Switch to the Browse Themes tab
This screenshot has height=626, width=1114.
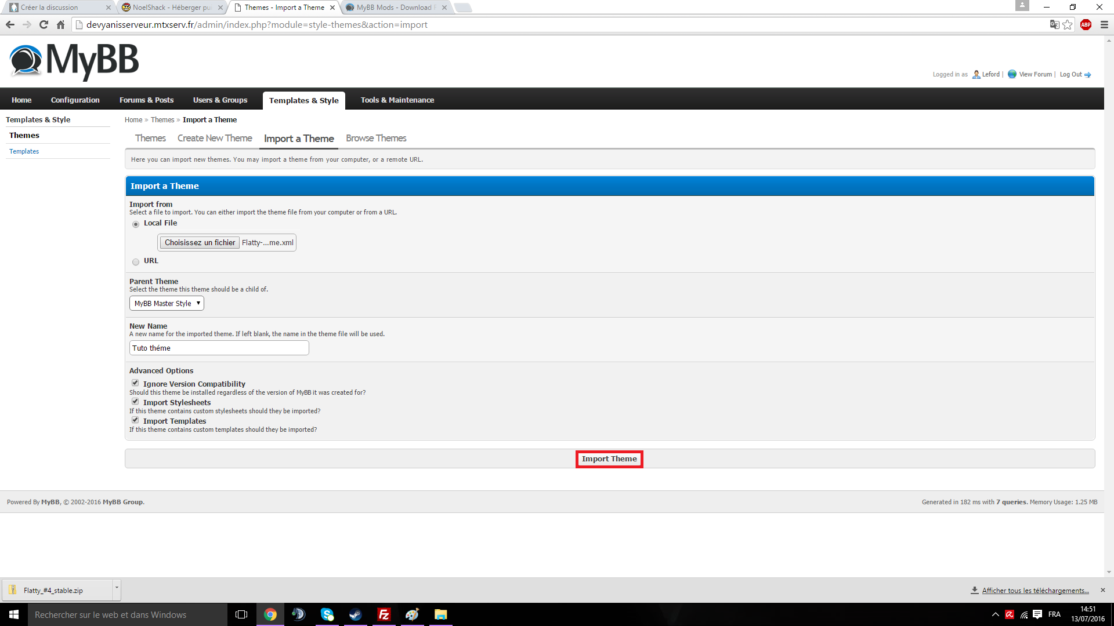(x=376, y=138)
